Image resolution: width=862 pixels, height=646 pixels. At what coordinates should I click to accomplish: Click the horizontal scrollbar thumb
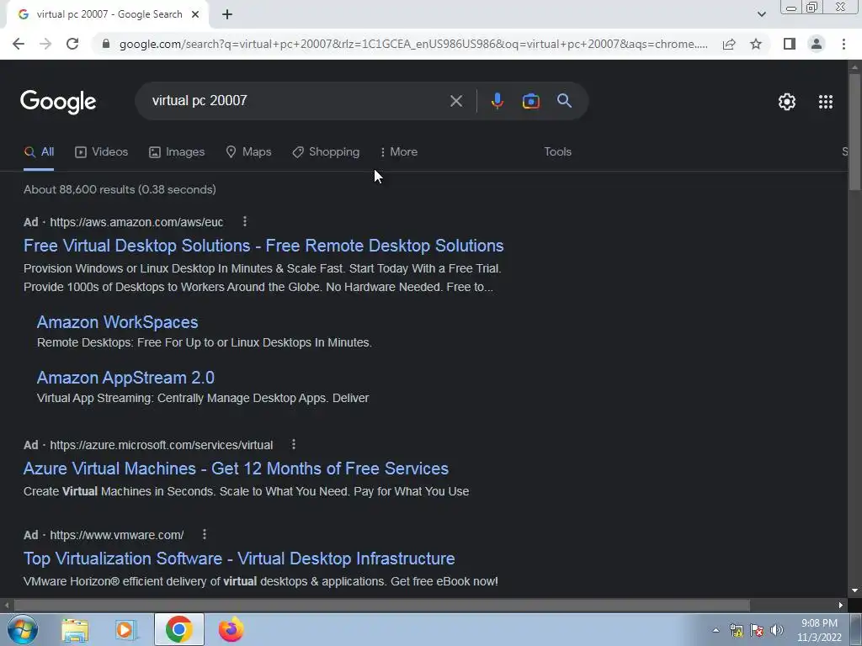[382, 605]
